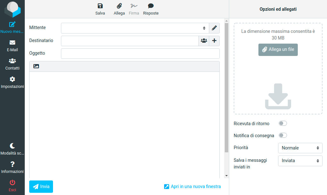Go to E-Mail in the sidebar

(x=12, y=46)
